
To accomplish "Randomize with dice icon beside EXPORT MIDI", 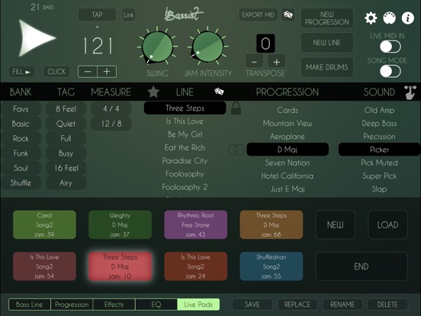I will pyautogui.click(x=288, y=15).
